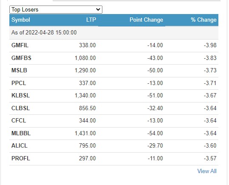Screen dimensions: 229x185
Task: Click MLBBL's -3.64 percent change value
Action: click(210, 133)
